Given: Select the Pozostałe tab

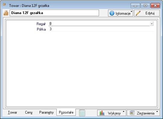Looking at the screenshot, I should click(66, 112).
